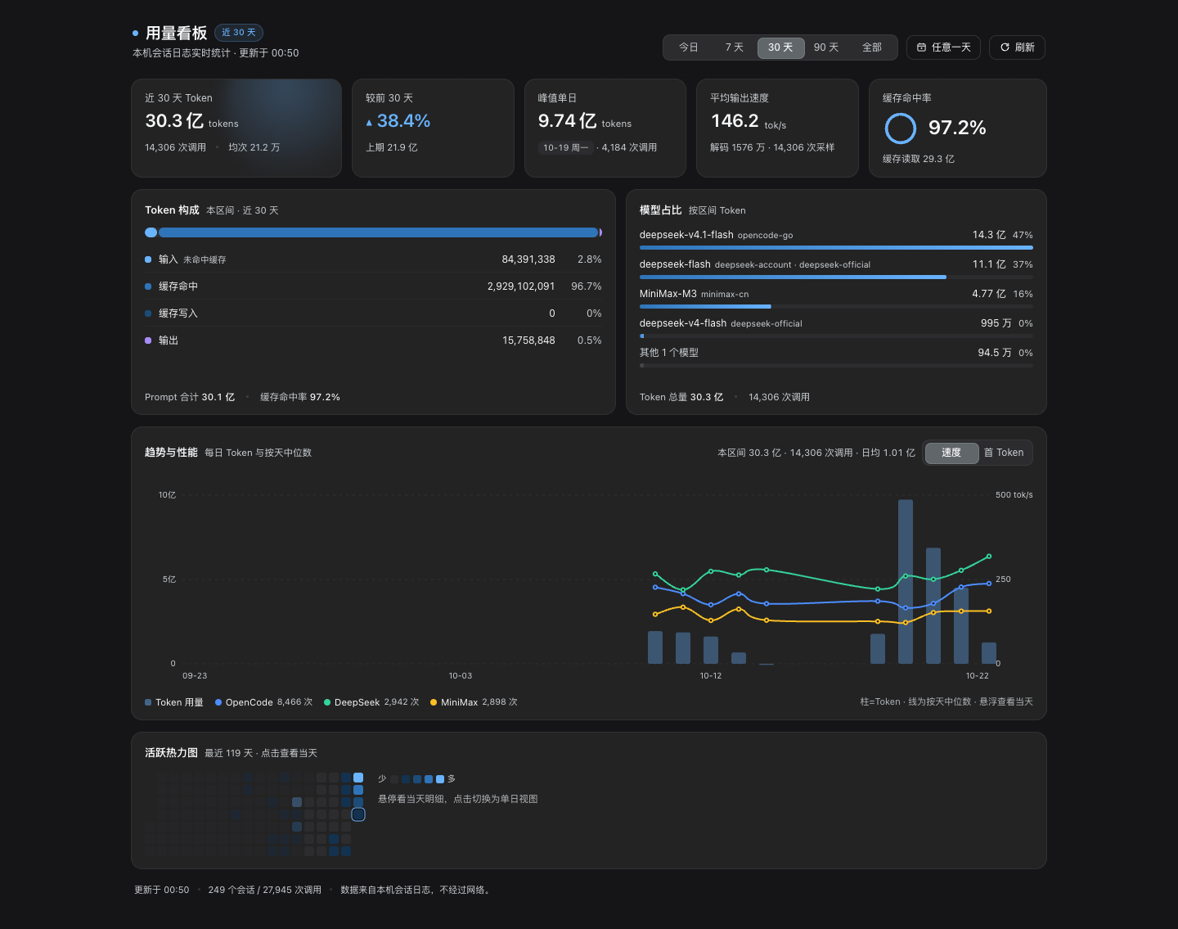Click the 缓存命中率 ring indicator
Viewport: 1178px width, 929px height.
point(900,129)
